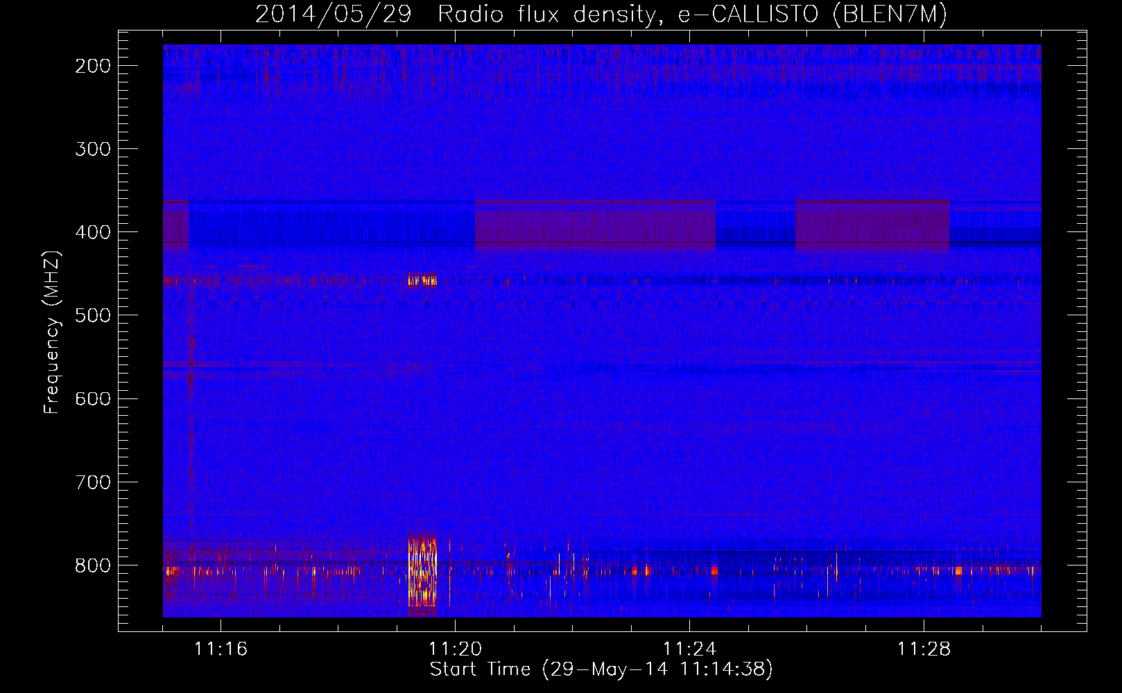Click the 11:16 time tick label
1122x693 pixels.
[221, 649]
